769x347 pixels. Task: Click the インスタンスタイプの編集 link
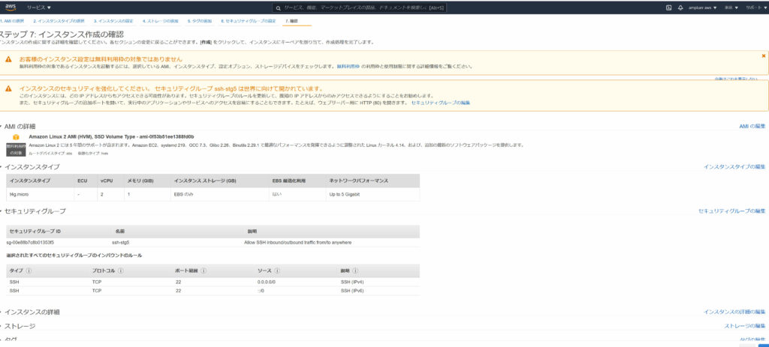tap(734, 166)
